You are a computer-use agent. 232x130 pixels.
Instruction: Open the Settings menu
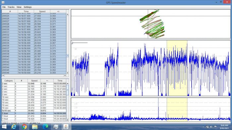tap(28, 7)
